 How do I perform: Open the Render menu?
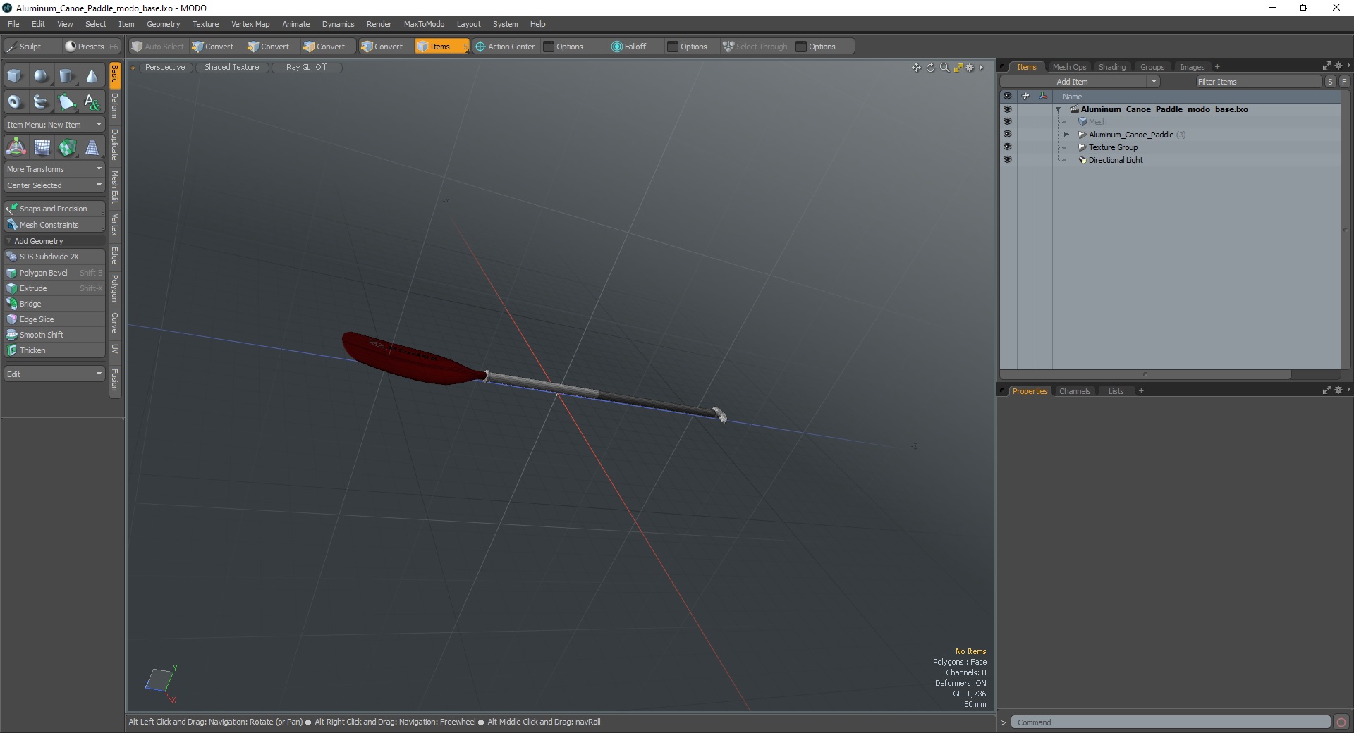pos(379,24)
